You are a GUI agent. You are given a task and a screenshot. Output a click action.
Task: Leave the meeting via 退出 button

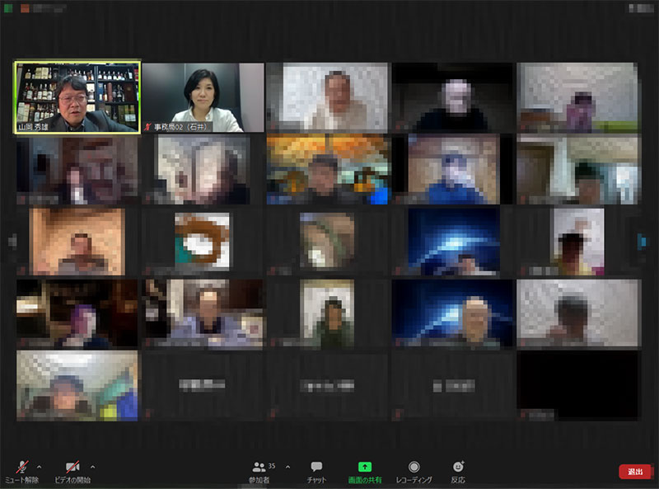click(634, 472)
